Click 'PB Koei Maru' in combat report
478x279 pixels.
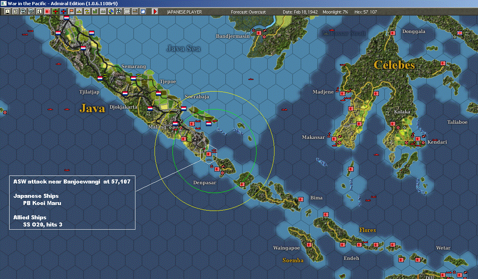[x=42, y=203]
